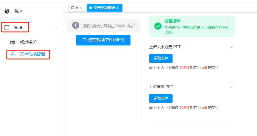Click 选取文件 under 上传文字方案 PPT
This screenshot has height=136, width=257.
click(x=161, y=58)
